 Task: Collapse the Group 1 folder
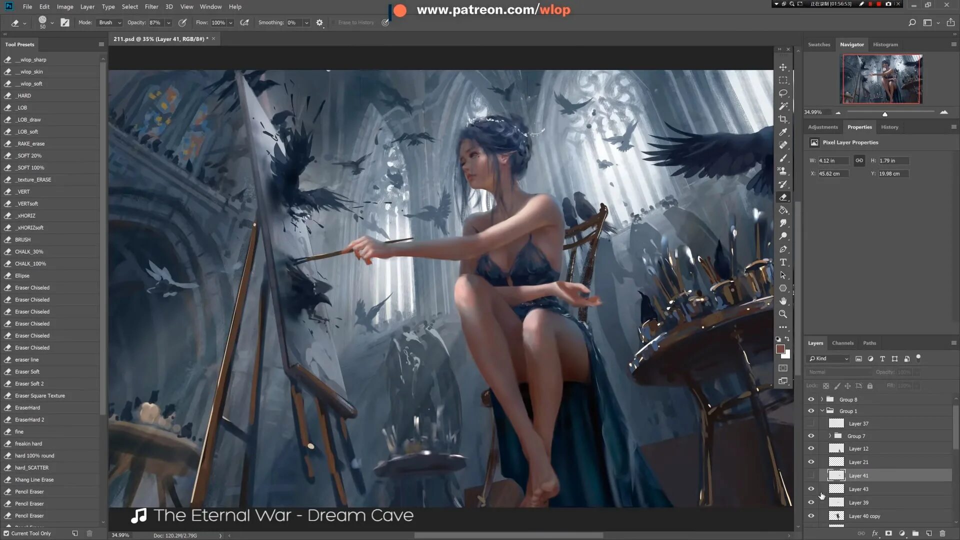pos(822,411)
